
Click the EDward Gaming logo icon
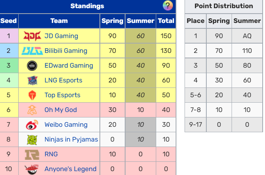click(x=31, y=66)
